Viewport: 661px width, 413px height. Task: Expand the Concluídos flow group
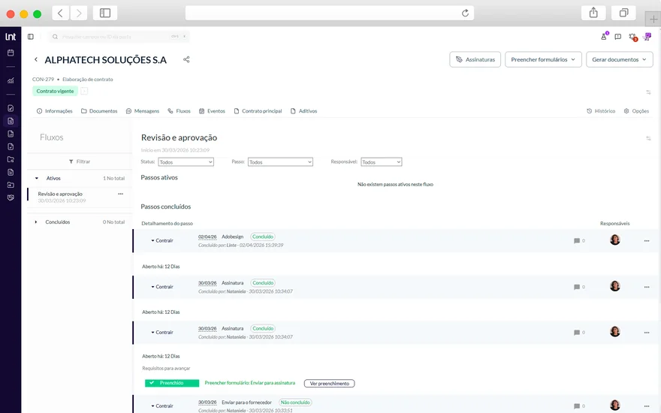36,222
